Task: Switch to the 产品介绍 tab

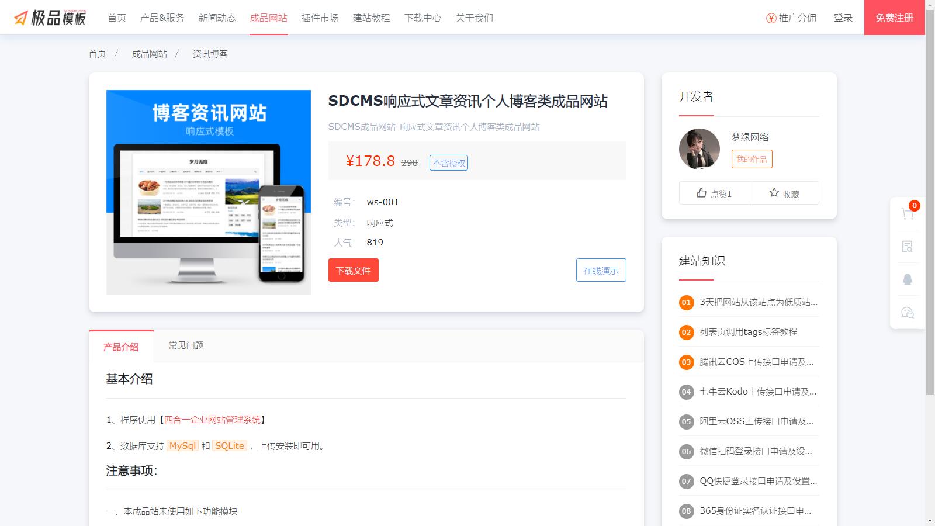Action: [x=121, y=347]
